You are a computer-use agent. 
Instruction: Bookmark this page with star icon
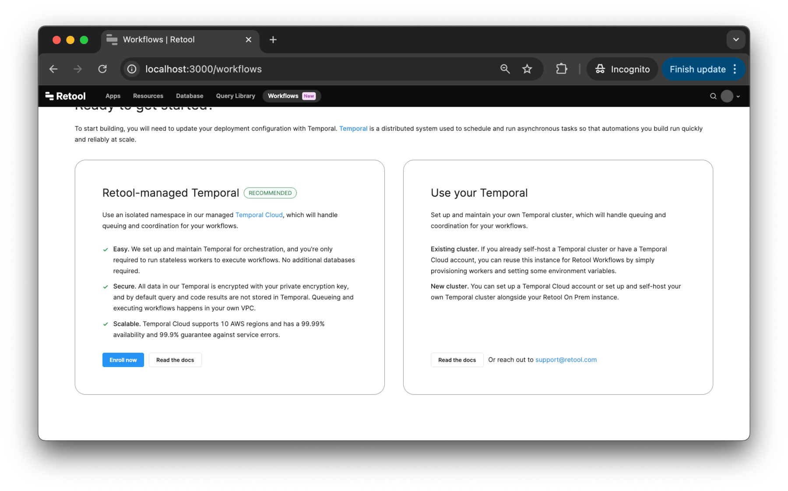(x=527, y=69)
